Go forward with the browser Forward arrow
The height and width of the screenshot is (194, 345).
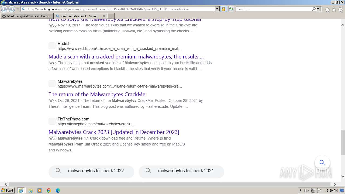click(12, 9)
